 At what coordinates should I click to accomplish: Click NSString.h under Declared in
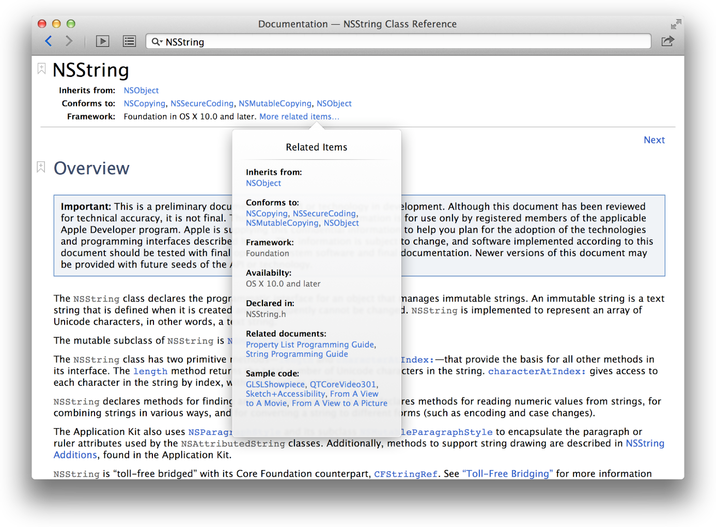tap(266, 314)
